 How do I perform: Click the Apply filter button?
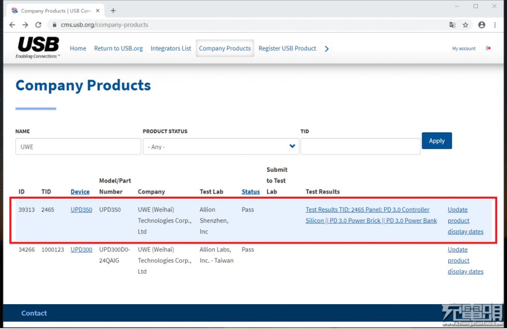coord(437,141)
